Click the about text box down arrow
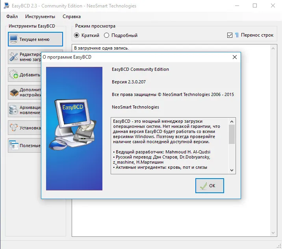The image size is (282, 249). click(232, 170)
